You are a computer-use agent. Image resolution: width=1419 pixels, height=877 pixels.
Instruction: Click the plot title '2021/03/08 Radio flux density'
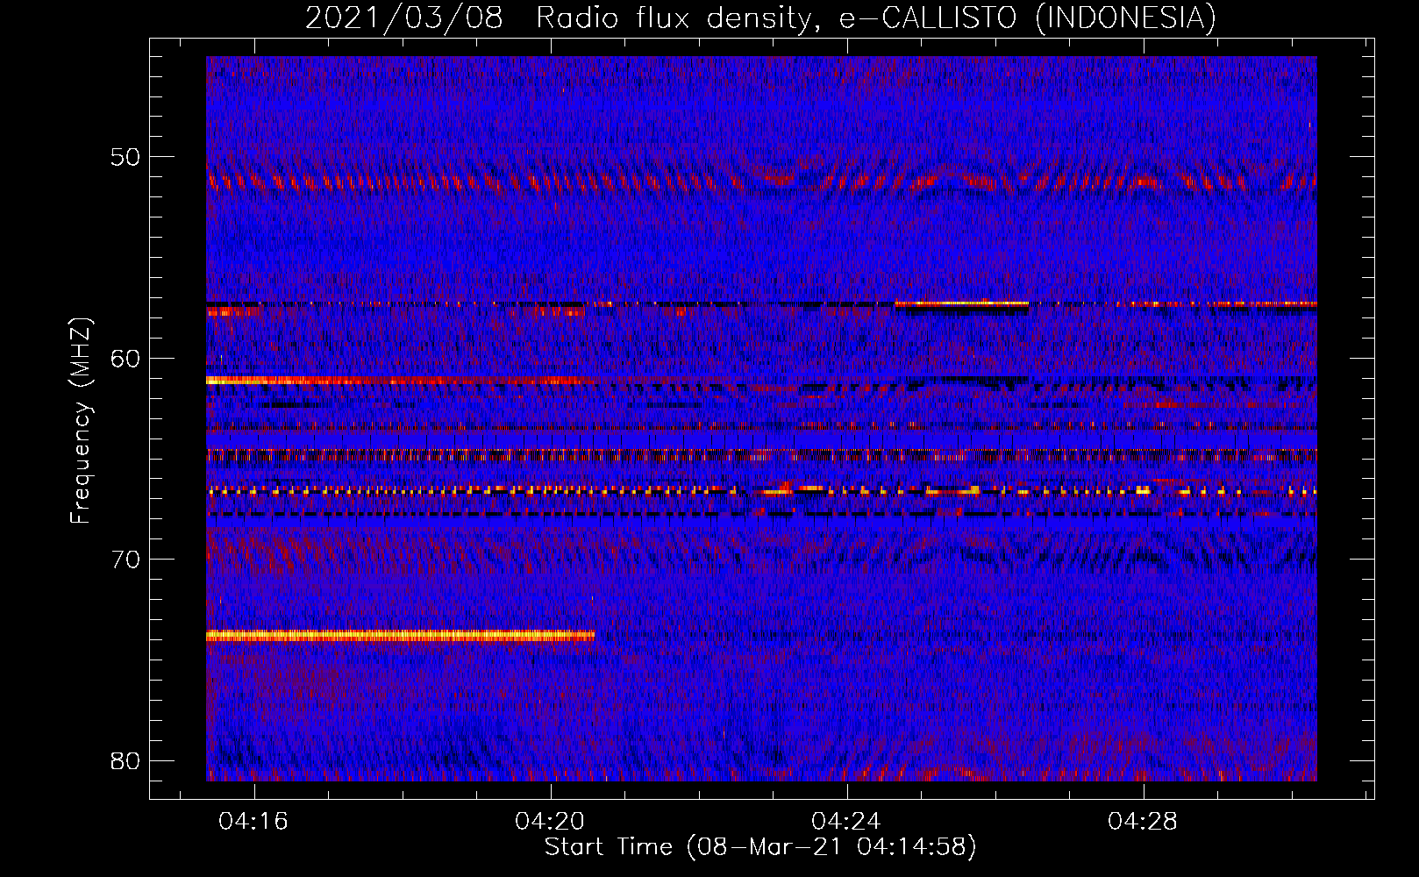pyautogui.click(x=563, y=18)
